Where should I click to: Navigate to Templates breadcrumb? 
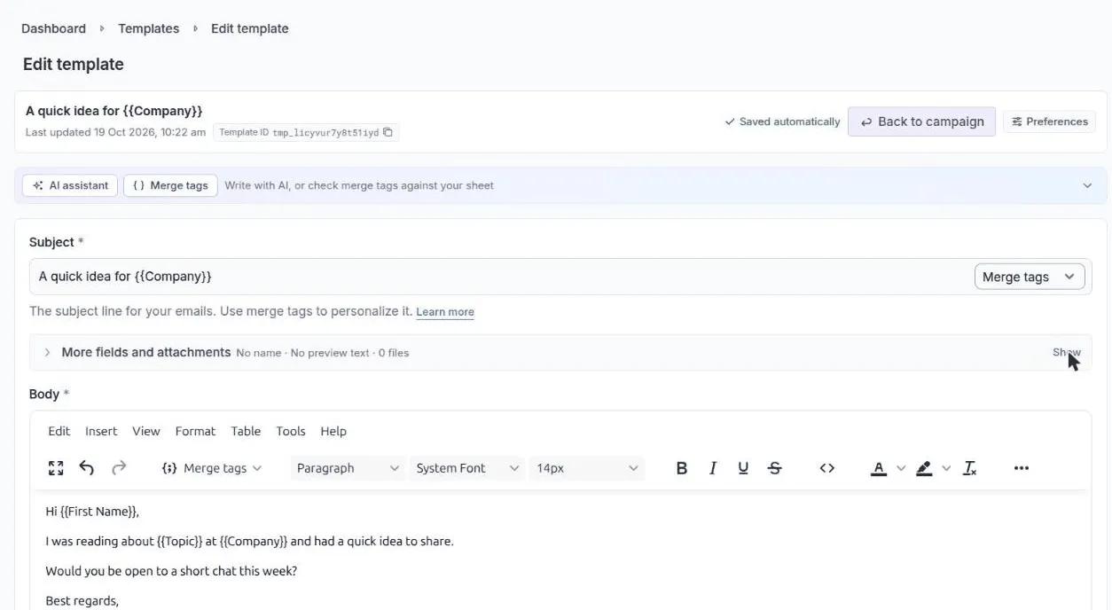coord(149,28)
